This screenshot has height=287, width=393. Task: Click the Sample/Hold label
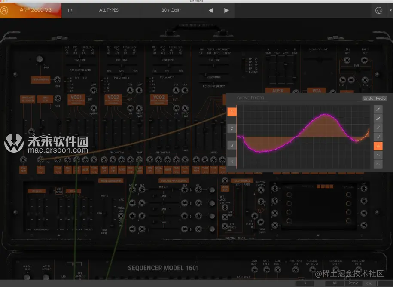coord(242,181)
